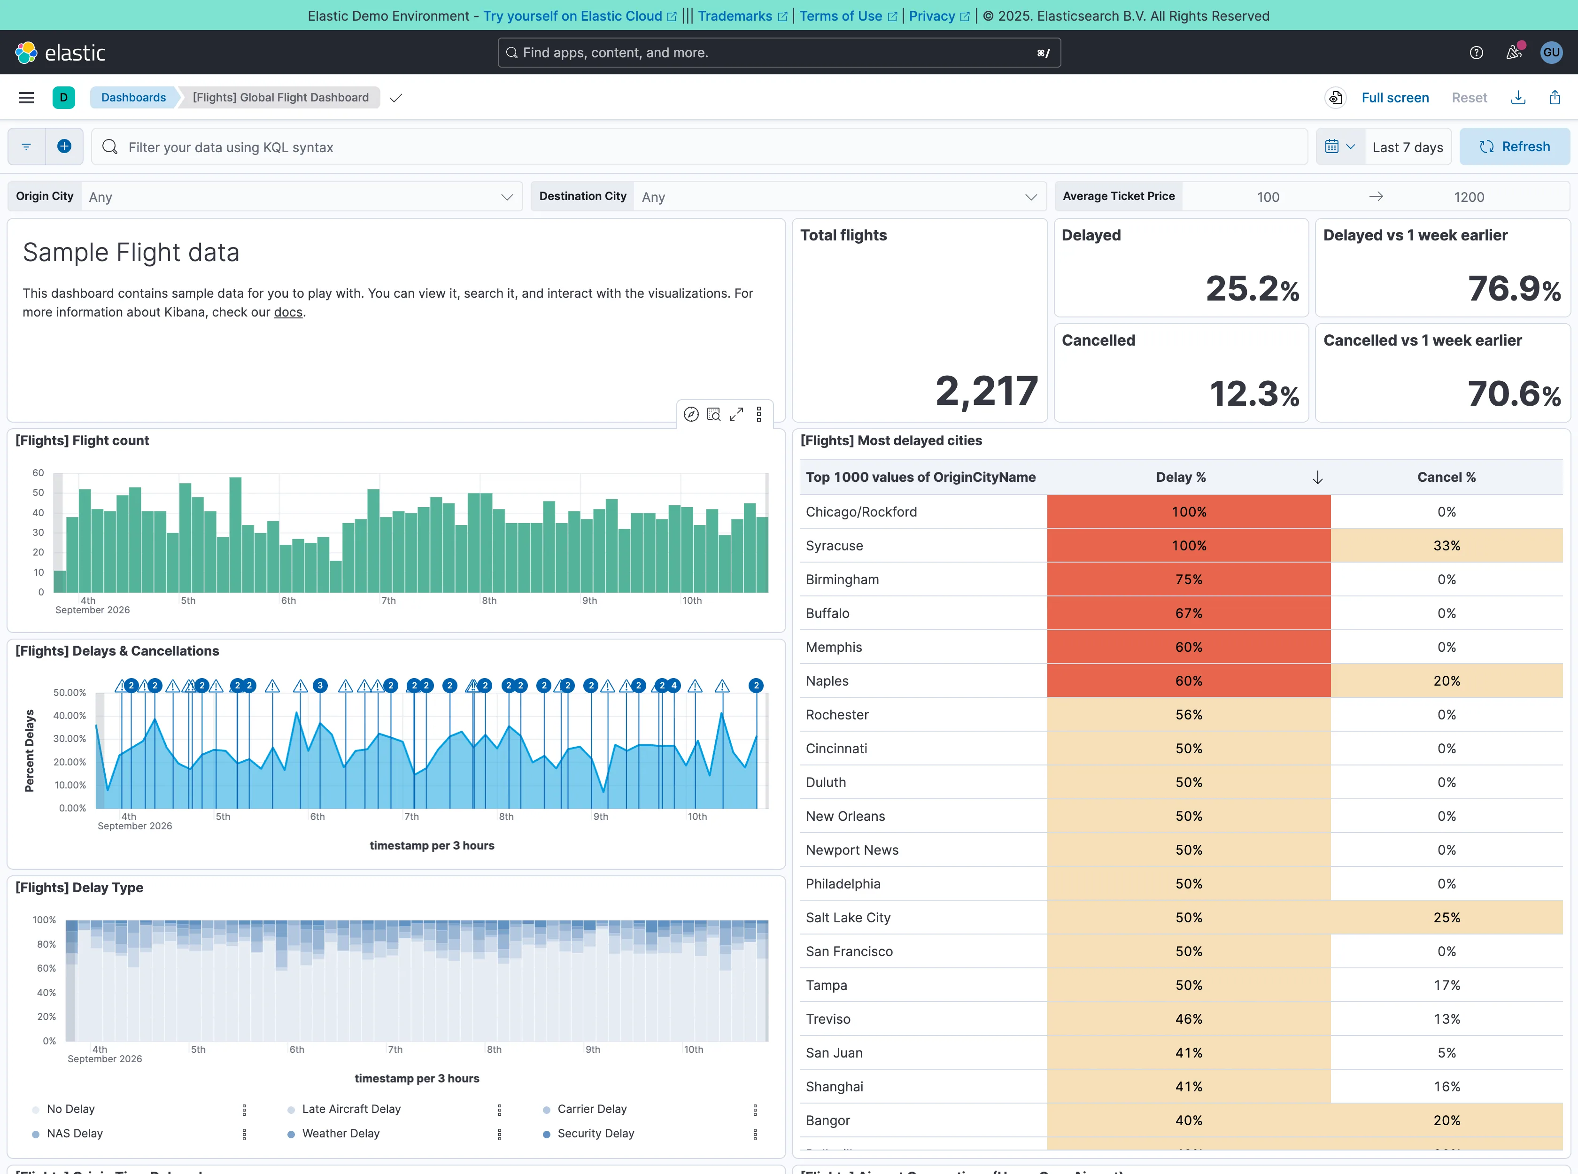1578x1174 pixels.
Task: Open options for No Delay legend item
Action: point(245,1109)
